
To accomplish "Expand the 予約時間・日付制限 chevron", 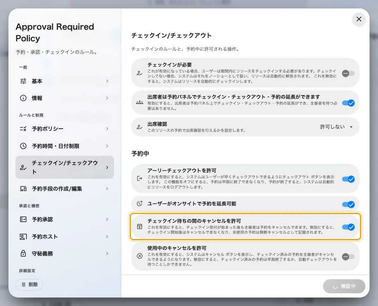I will [107, 146].
